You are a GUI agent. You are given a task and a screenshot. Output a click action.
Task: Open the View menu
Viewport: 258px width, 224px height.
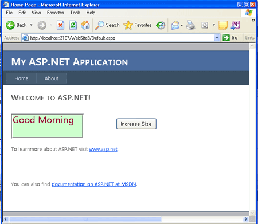(36, 13)
